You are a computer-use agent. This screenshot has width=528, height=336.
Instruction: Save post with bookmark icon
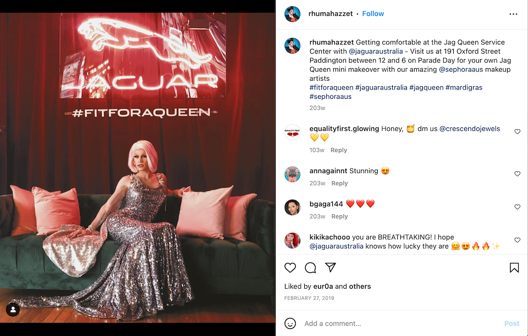[x=514, y=267]
